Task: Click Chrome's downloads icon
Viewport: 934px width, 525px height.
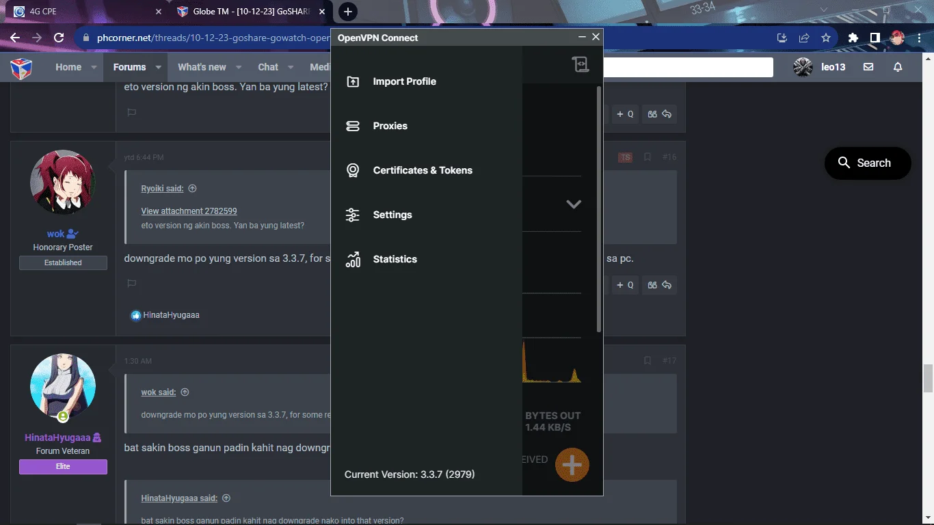Action: 782,38
